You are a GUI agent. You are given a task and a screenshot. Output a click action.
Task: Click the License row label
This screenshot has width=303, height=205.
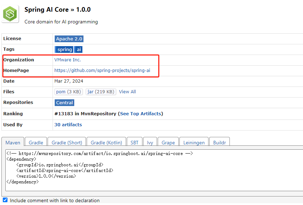point(12,38)
